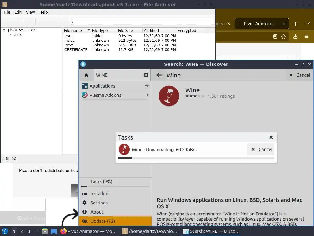The image size is (314, 236).
Task: Open the Applications category
Action: coord(115,86)
